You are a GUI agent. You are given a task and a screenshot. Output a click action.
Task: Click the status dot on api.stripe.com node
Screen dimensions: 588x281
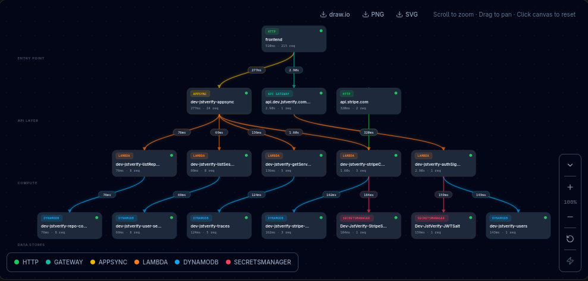[x=395, y=93]
